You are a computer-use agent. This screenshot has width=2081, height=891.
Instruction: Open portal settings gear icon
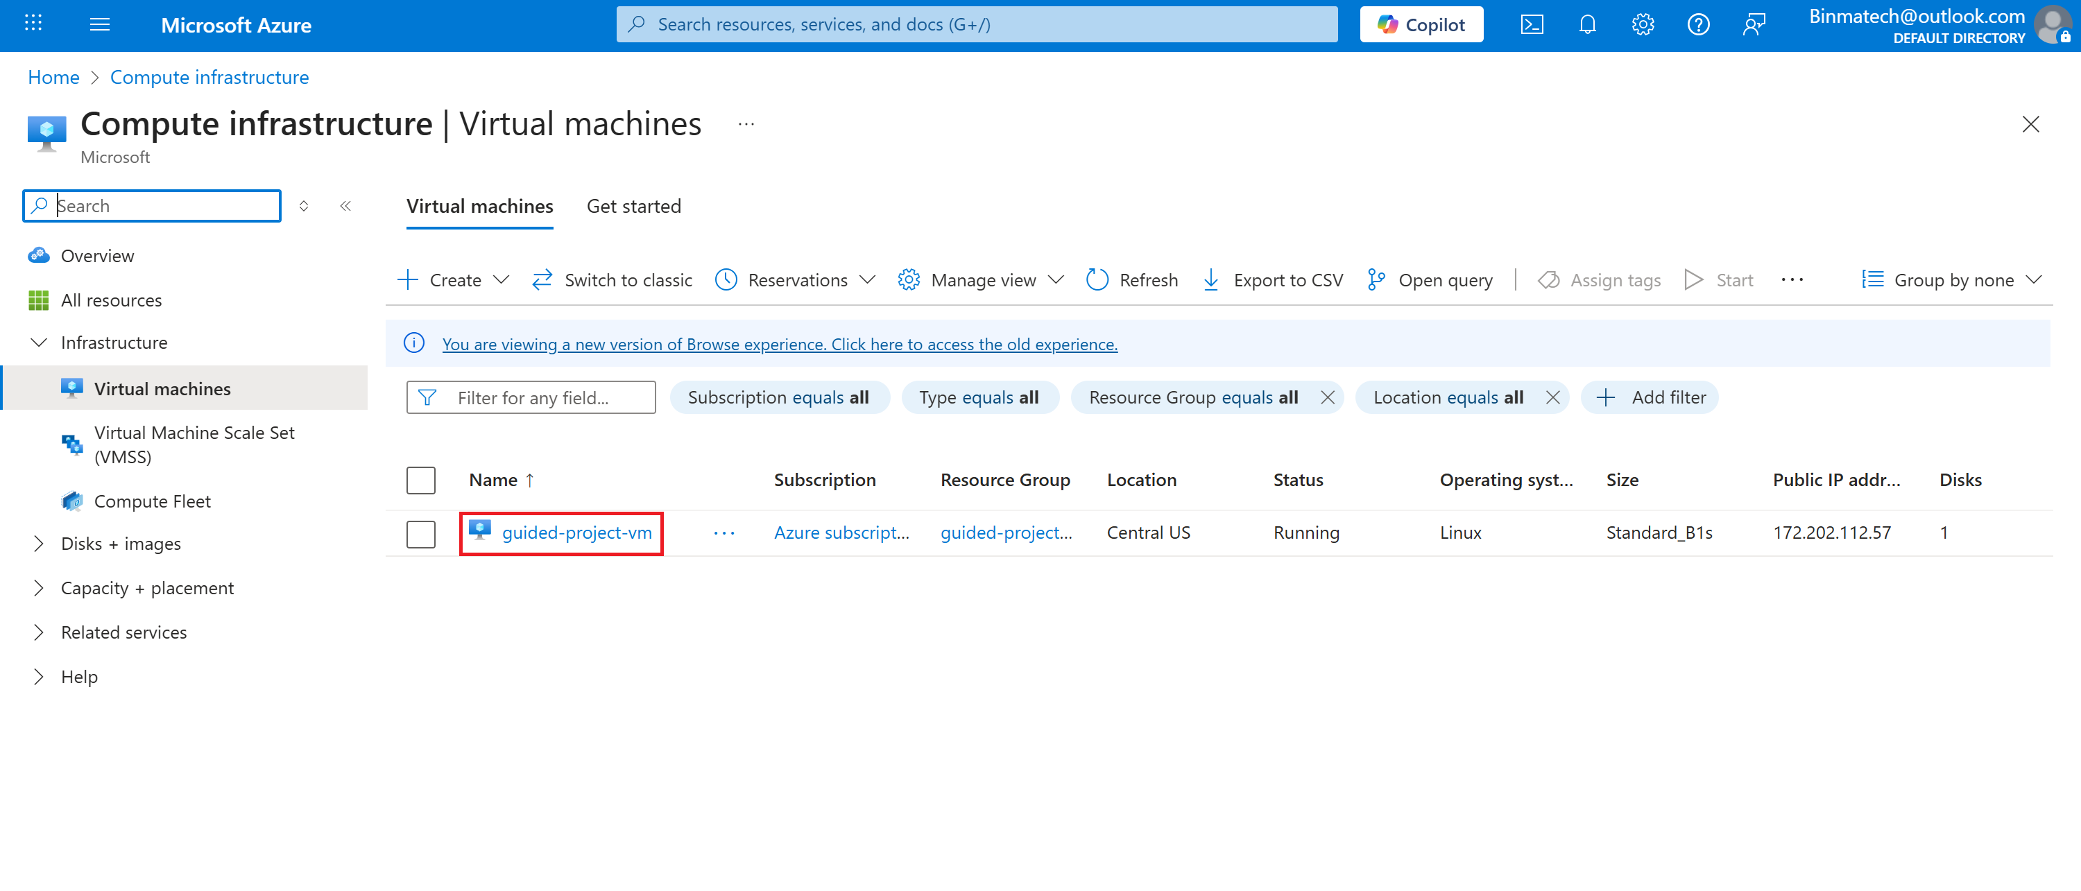1643,25
